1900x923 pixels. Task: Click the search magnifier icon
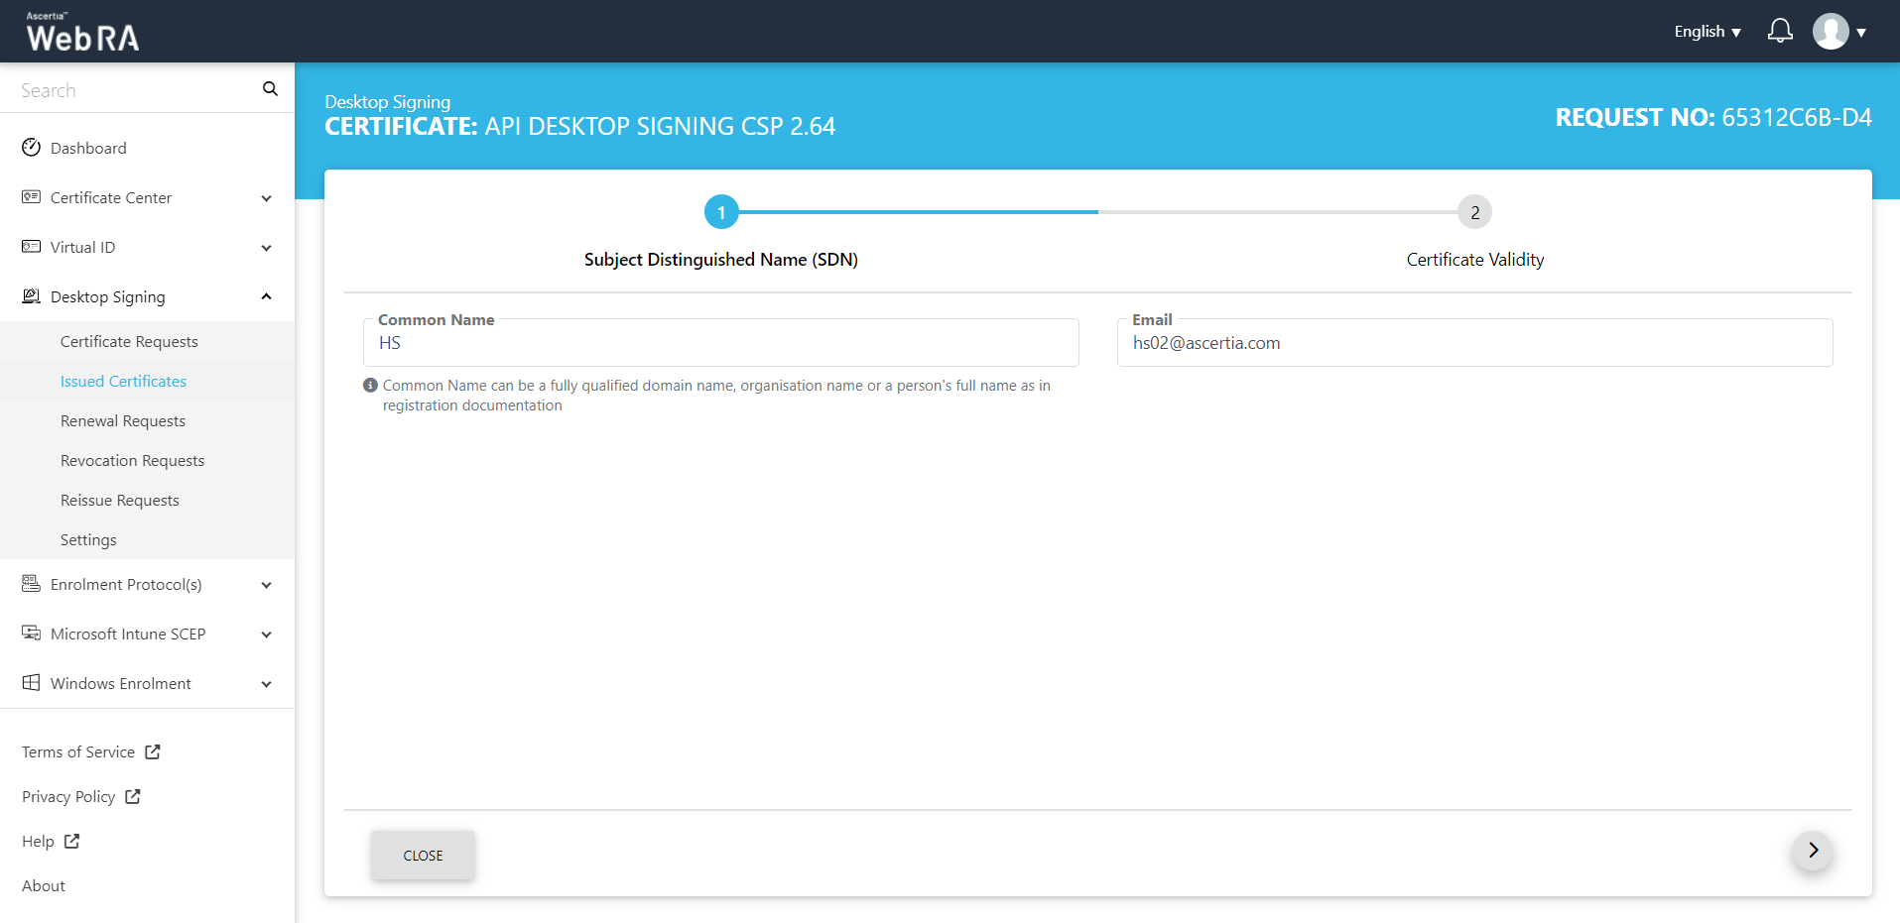click(x=270, y=89)
